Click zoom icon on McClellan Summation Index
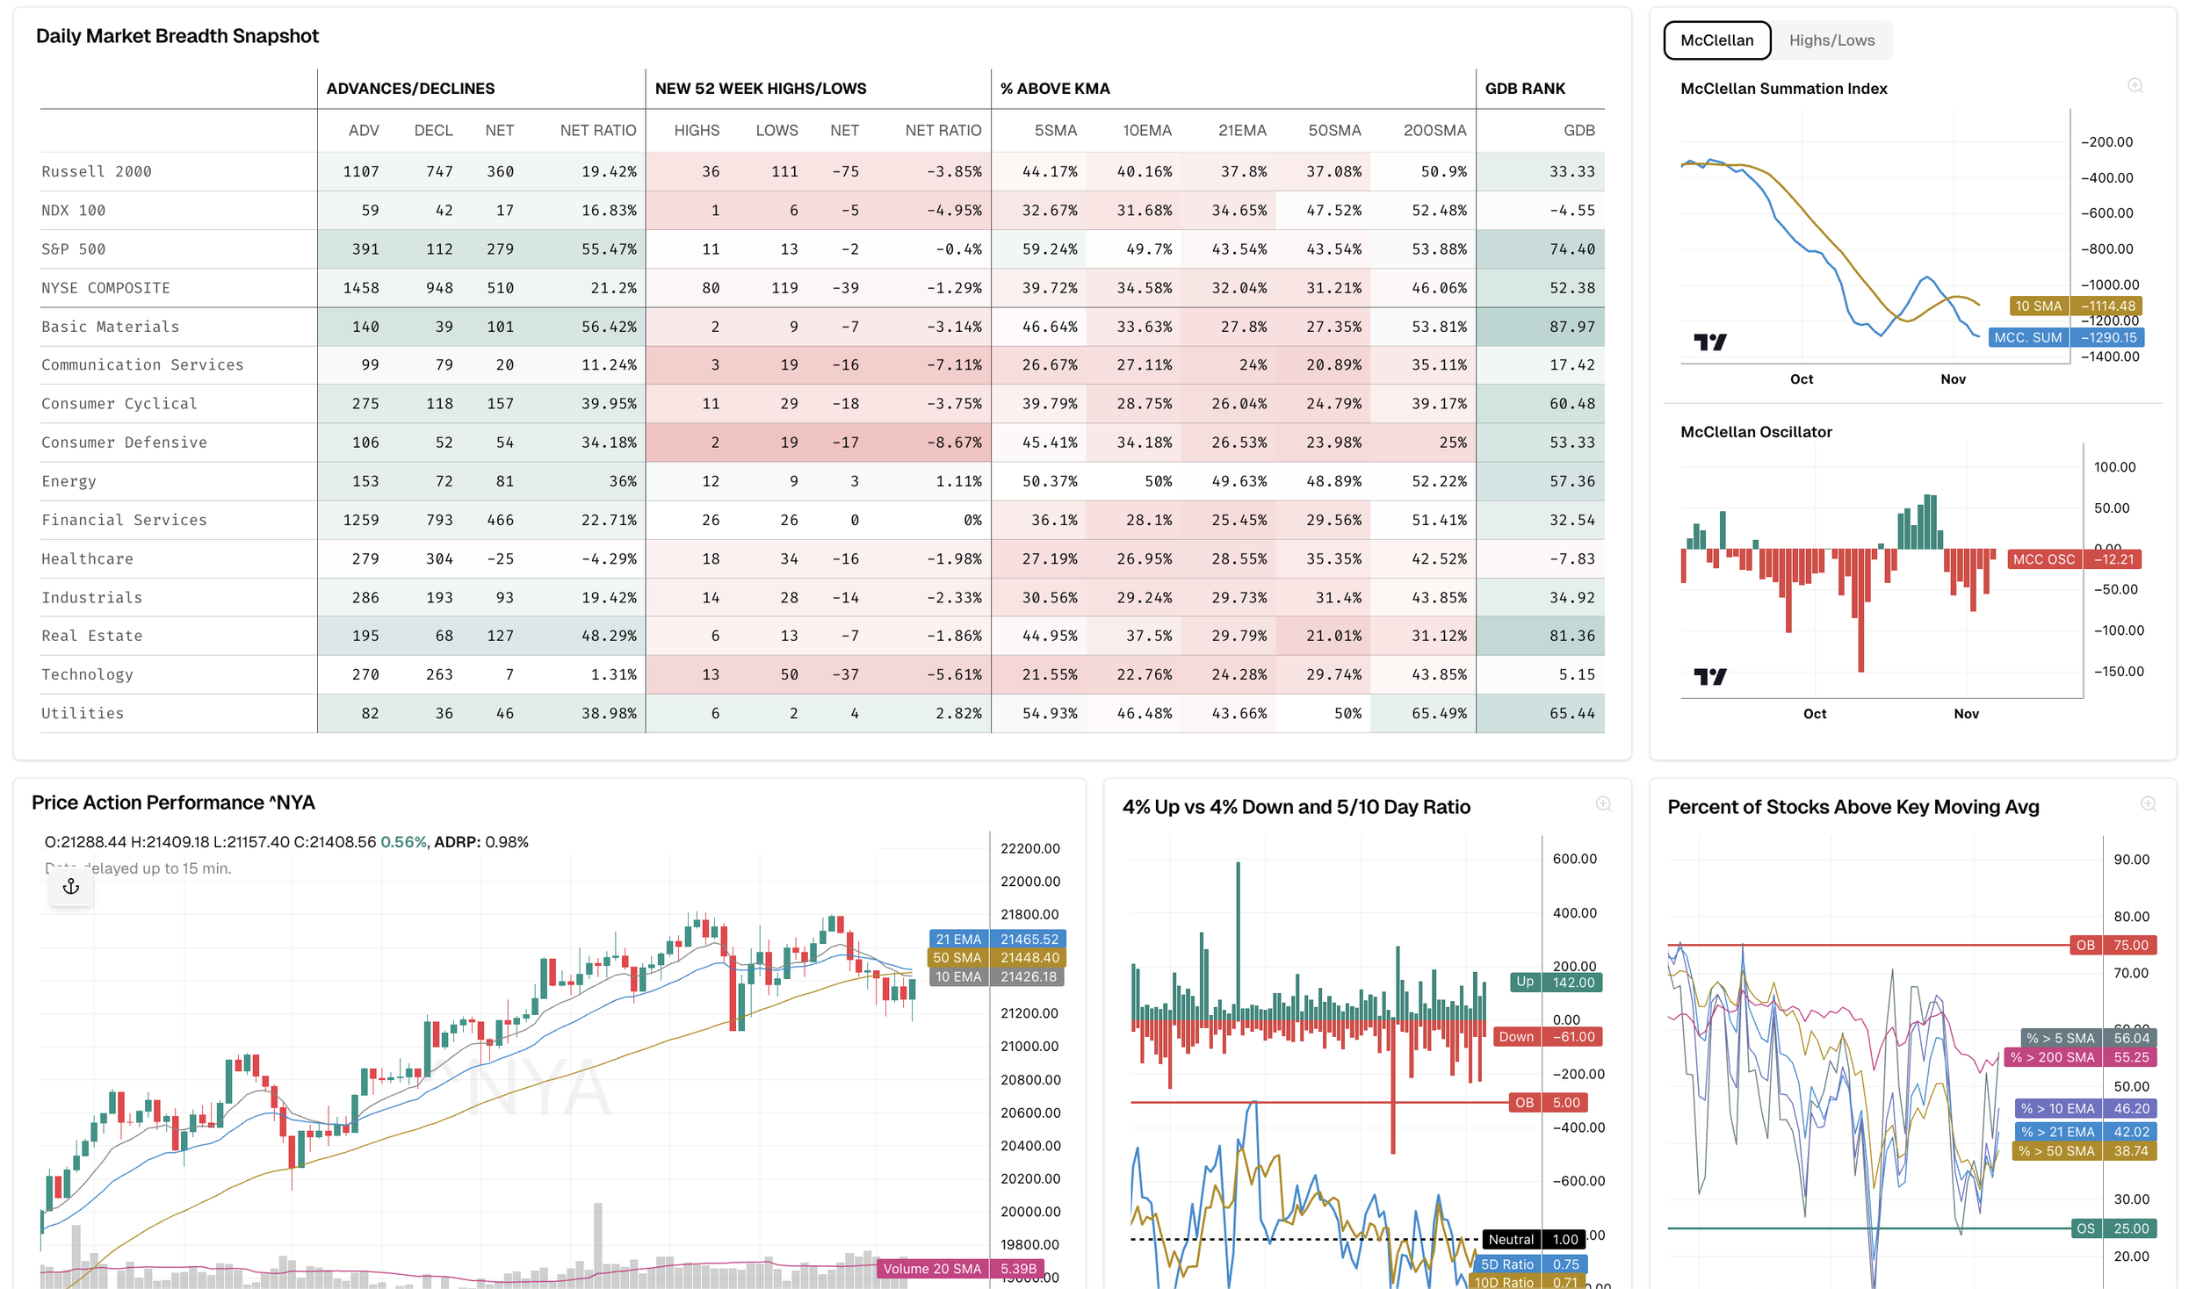The height and width of the screenshot is (1289, 2196). coord(2135,86)
